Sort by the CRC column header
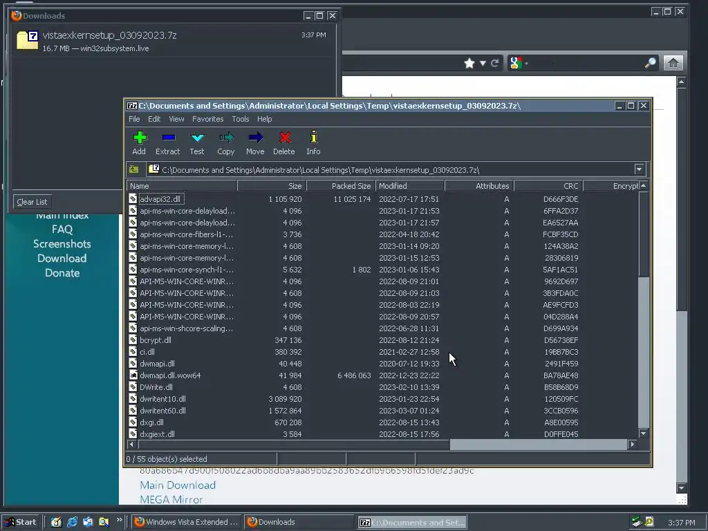The image size is (708, 531). point(548,185)
